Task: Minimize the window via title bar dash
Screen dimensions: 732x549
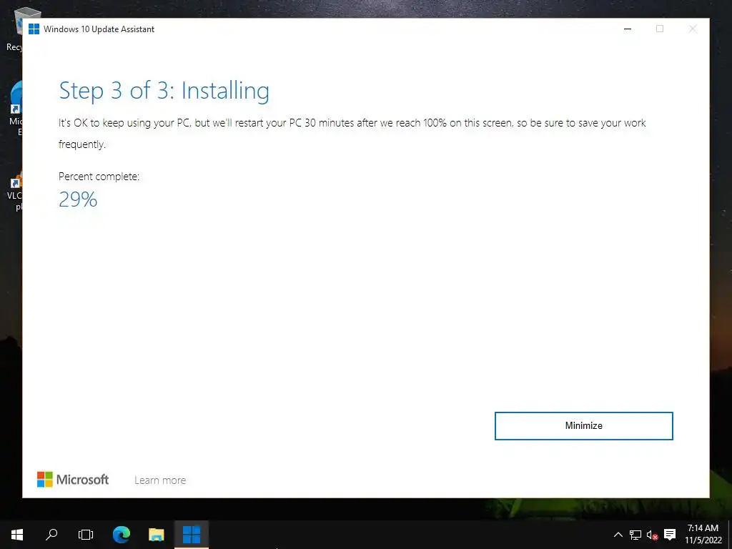Action: click(628, 29)
